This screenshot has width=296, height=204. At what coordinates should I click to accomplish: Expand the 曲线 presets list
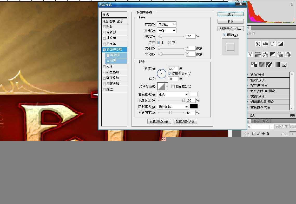268,80
